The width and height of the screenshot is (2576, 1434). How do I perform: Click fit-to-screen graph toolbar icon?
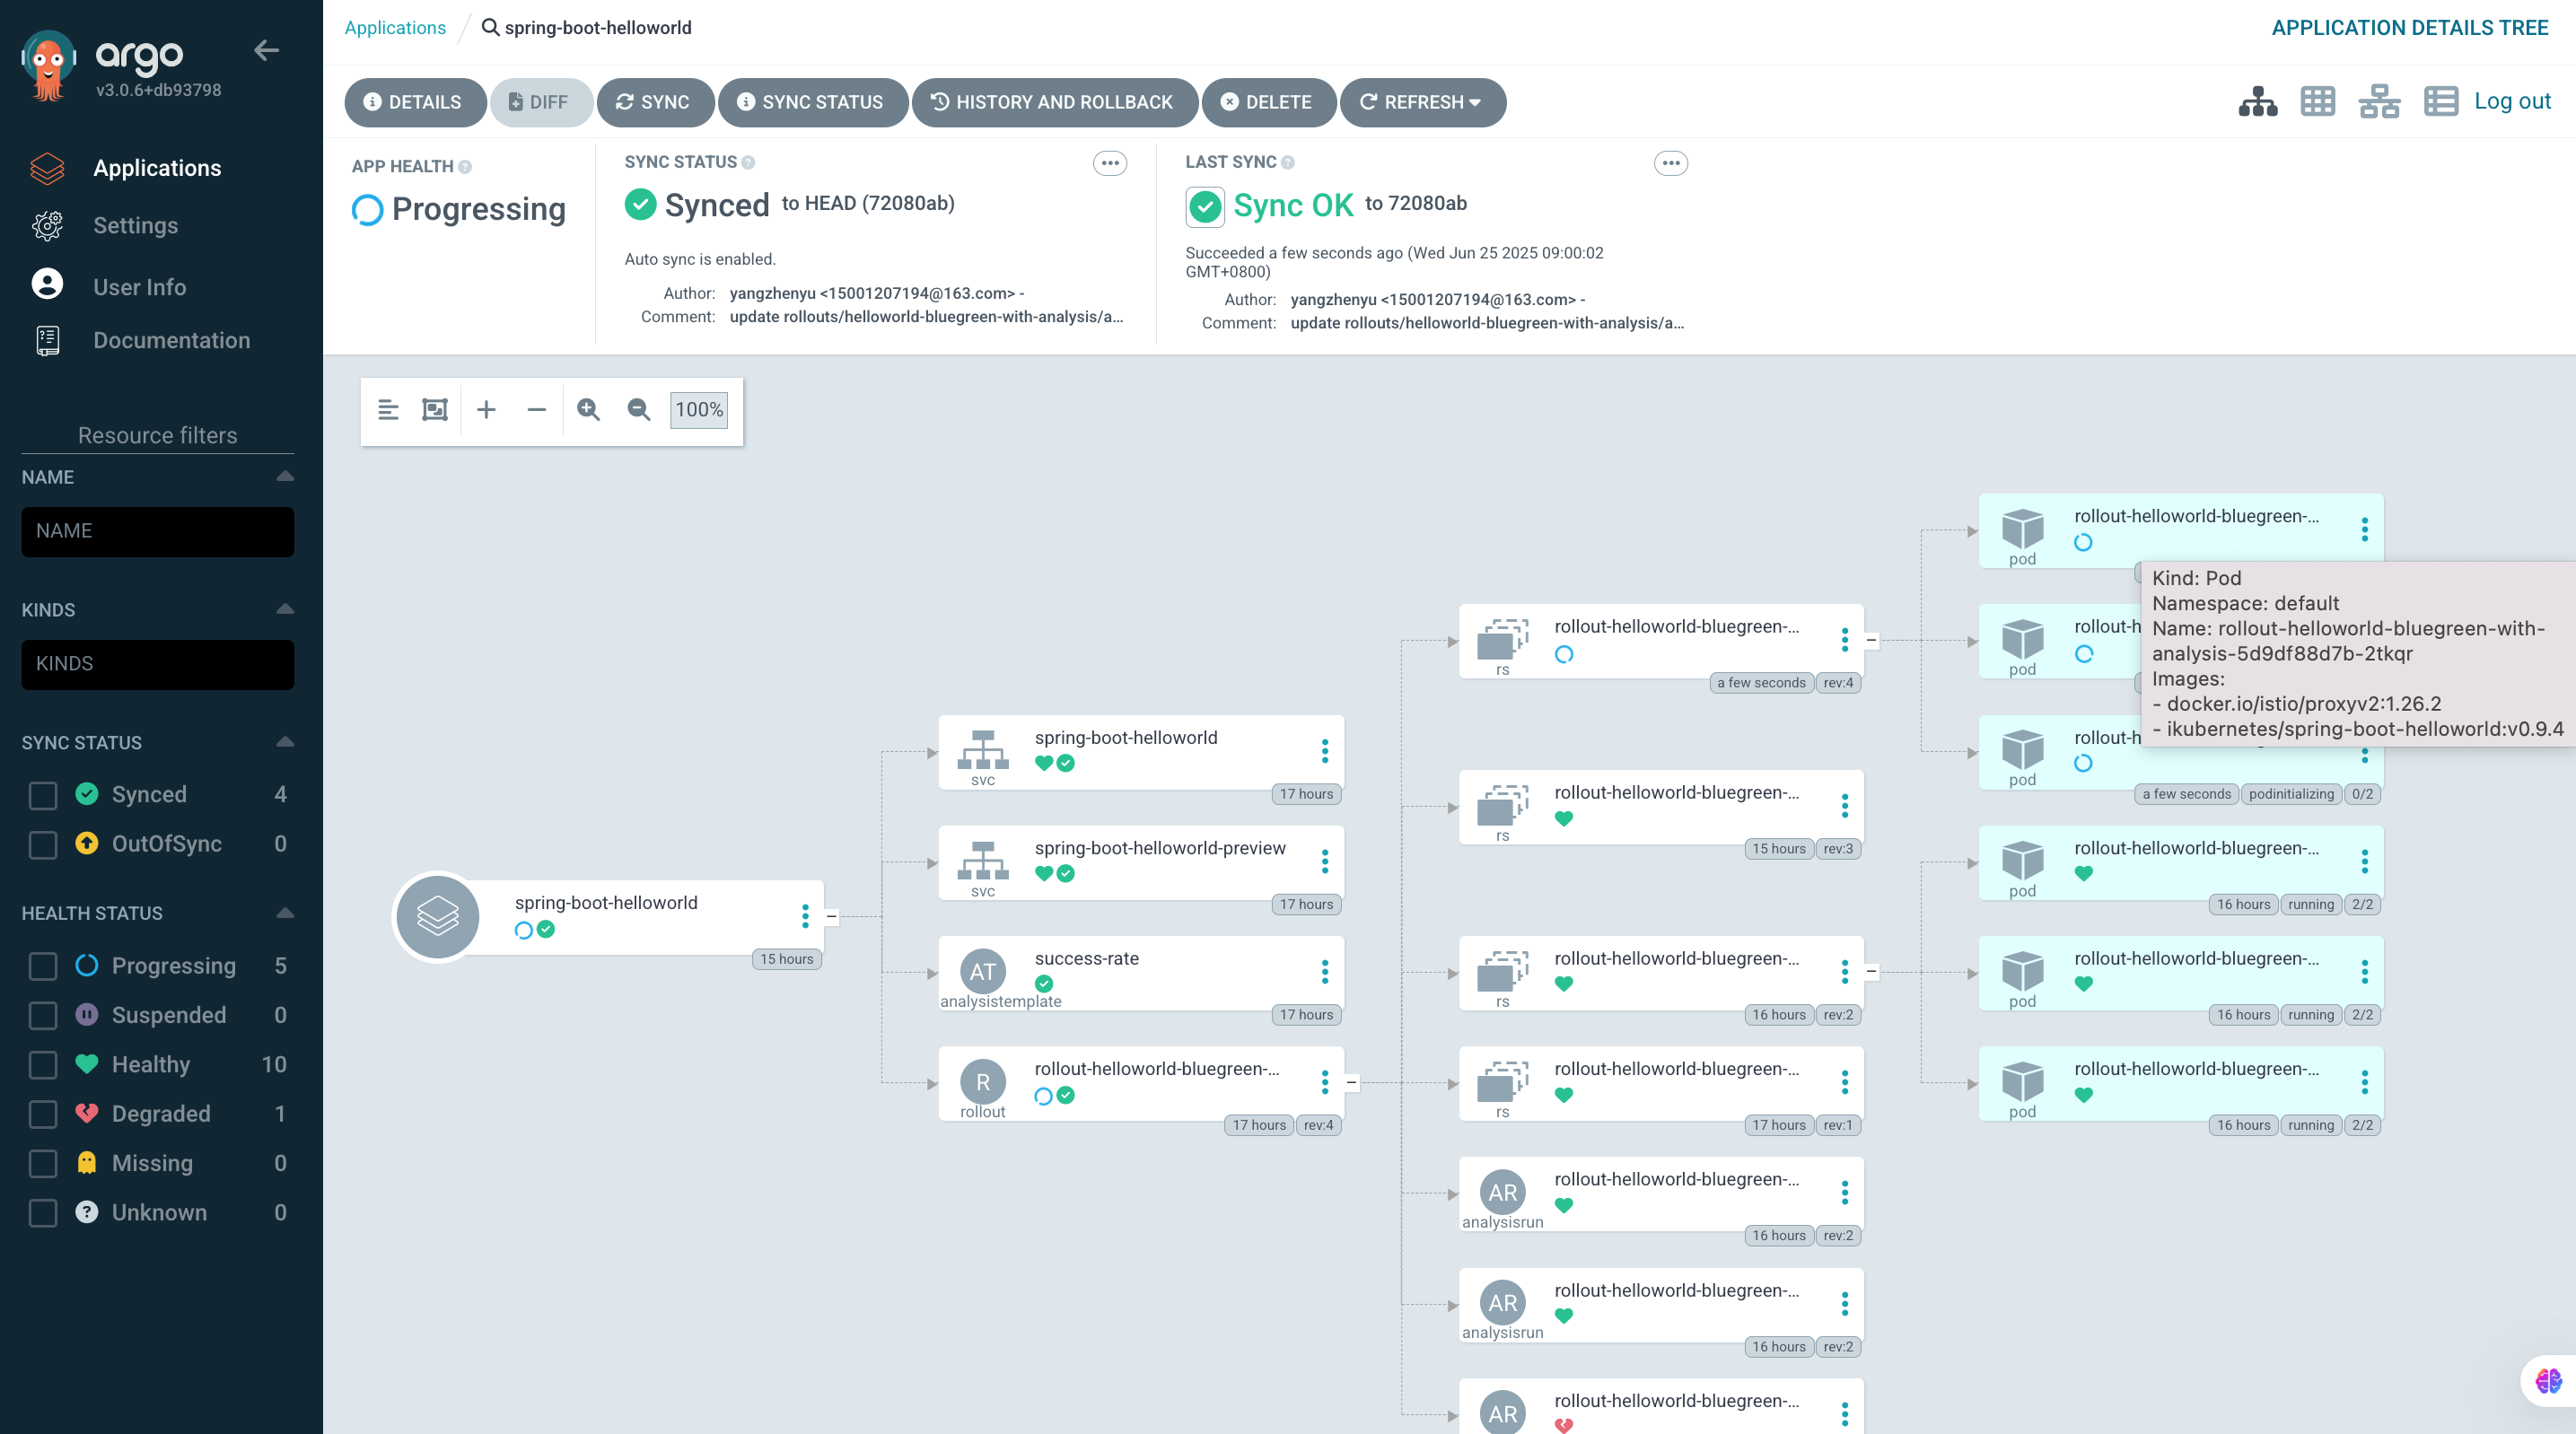pos(435,410)
